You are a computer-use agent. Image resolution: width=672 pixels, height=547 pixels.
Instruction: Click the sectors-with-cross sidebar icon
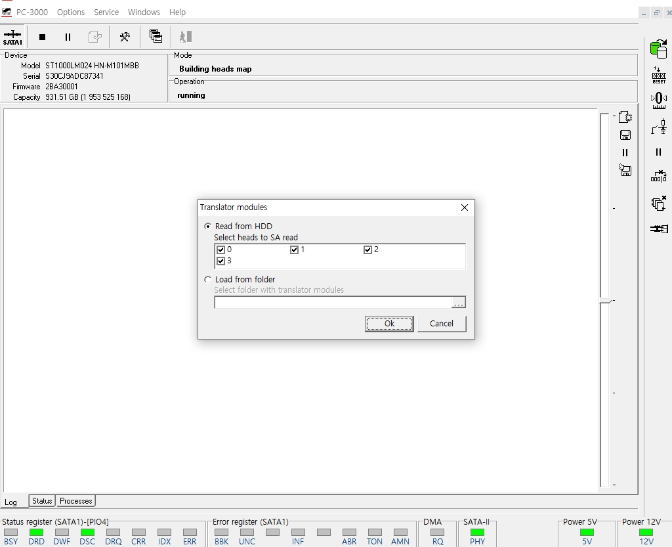(x=659, y=176)
